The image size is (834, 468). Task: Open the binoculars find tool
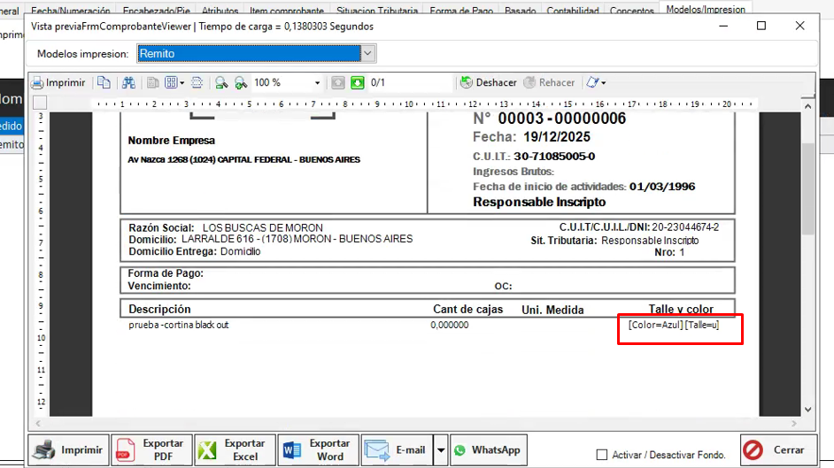(x=128, y=82)
